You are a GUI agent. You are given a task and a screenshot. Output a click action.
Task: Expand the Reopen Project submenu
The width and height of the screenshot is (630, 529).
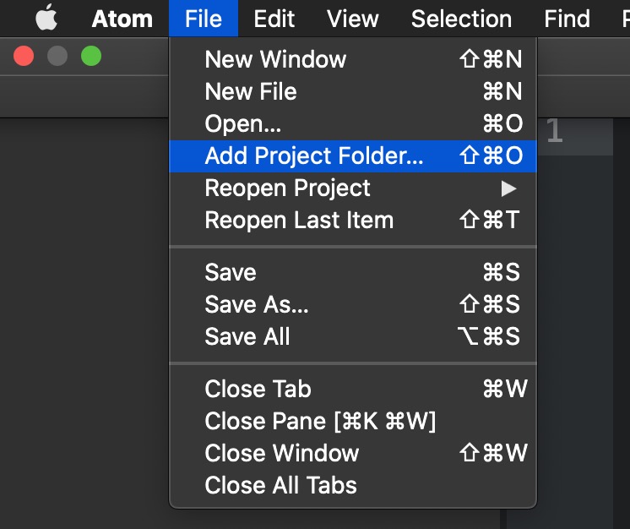287,188
